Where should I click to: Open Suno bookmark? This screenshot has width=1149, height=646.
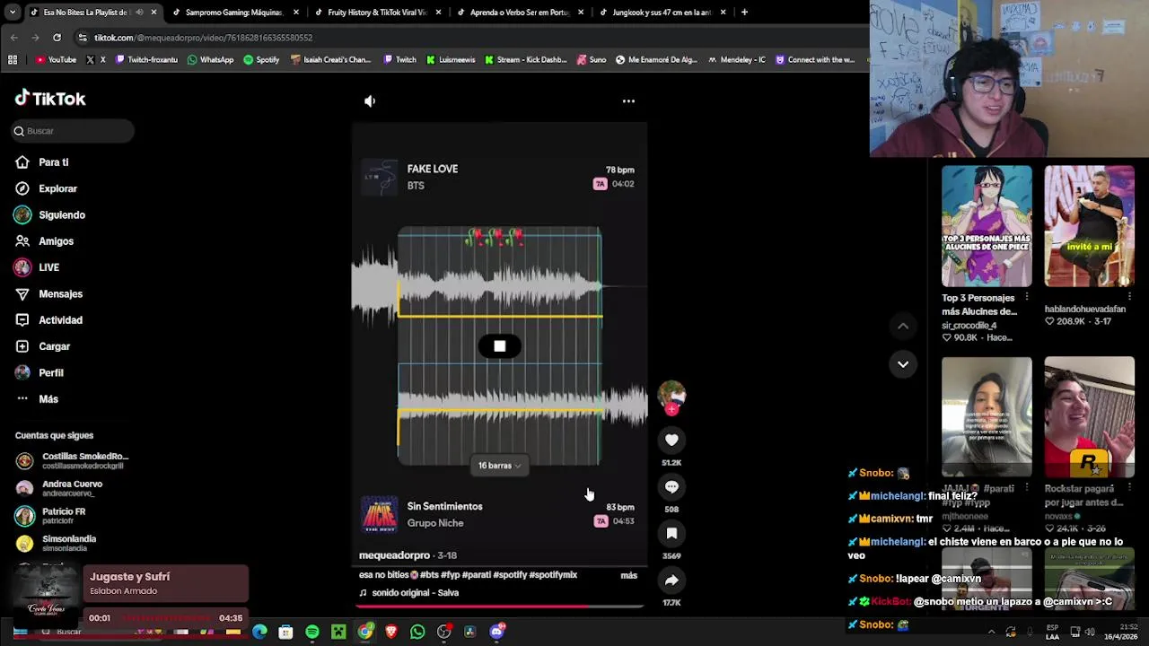click(x=592, y=60)
